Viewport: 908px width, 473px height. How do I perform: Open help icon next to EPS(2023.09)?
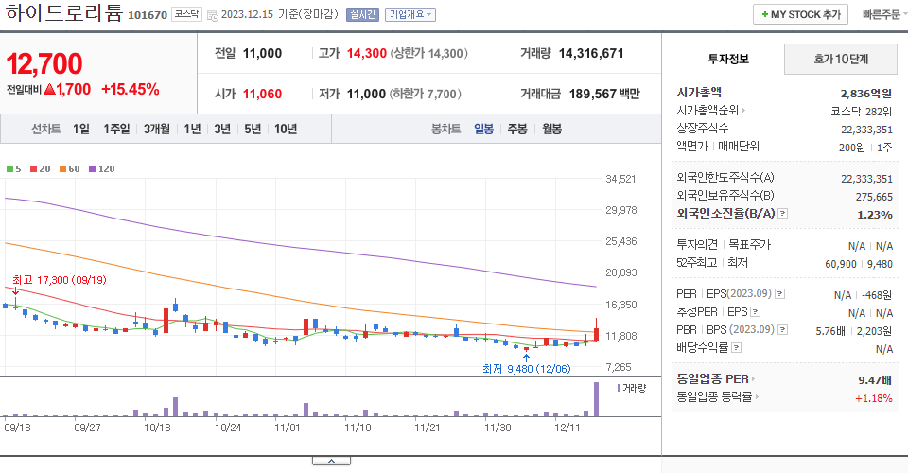click(780, 294)
